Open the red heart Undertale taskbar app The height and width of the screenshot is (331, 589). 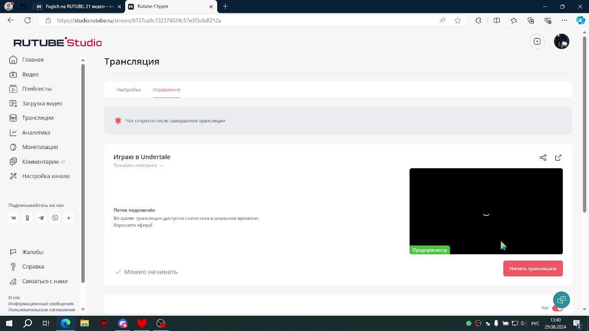(x=141, y=323)
